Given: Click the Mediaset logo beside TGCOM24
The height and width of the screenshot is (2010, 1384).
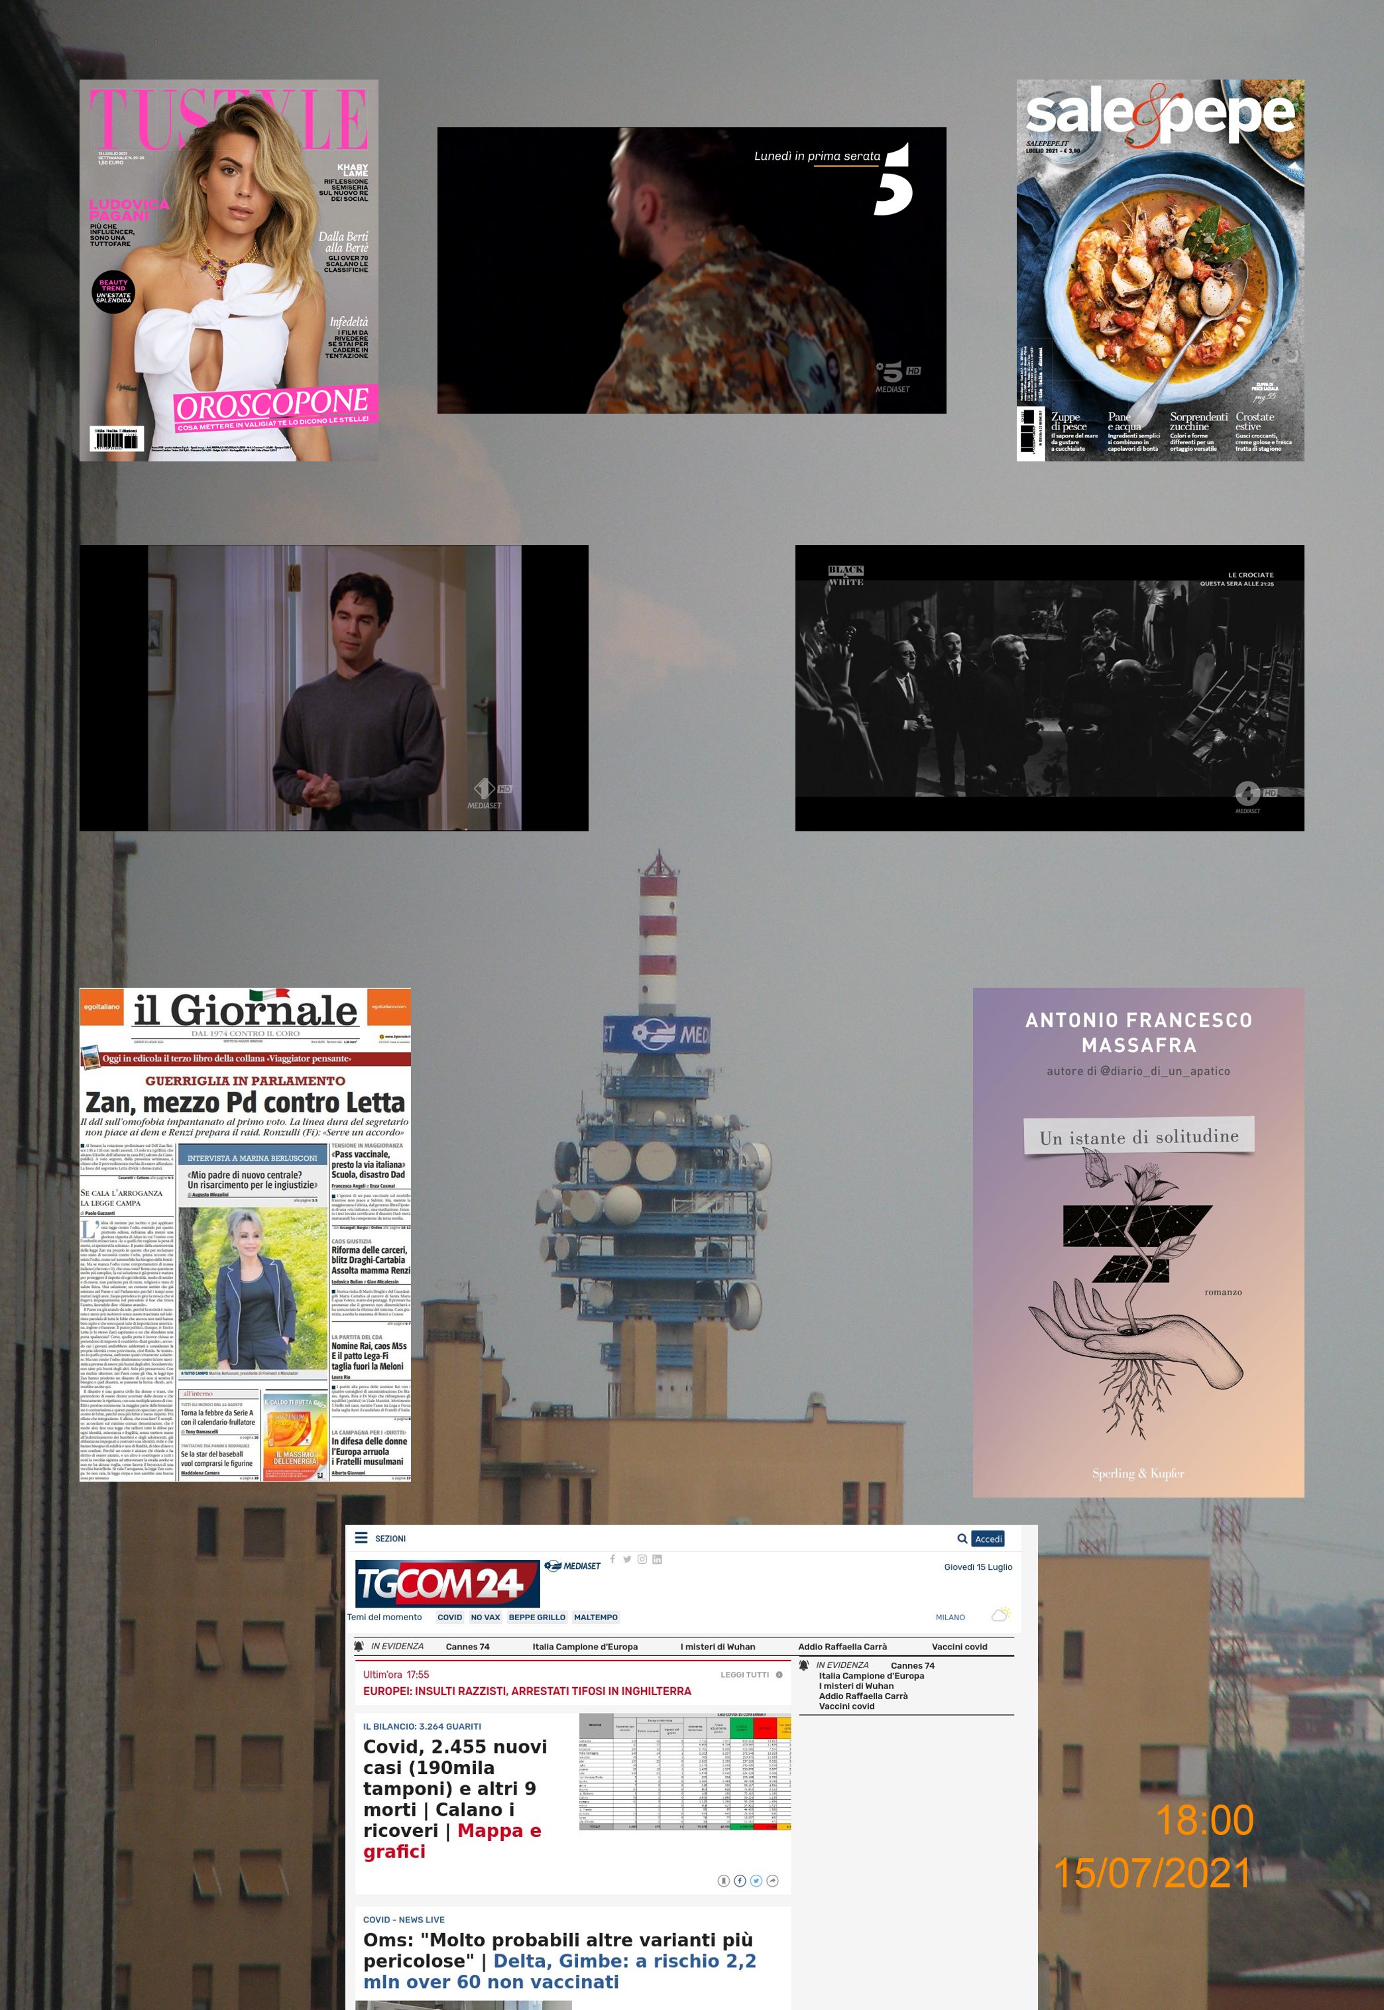Looking at the screenshot, I should [572, 1565].
